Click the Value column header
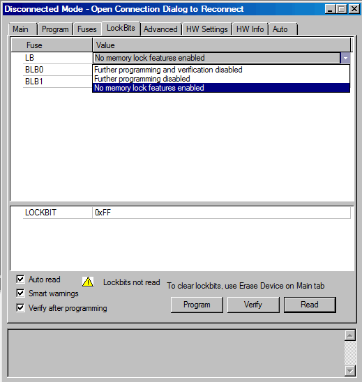 pos(221,45)
